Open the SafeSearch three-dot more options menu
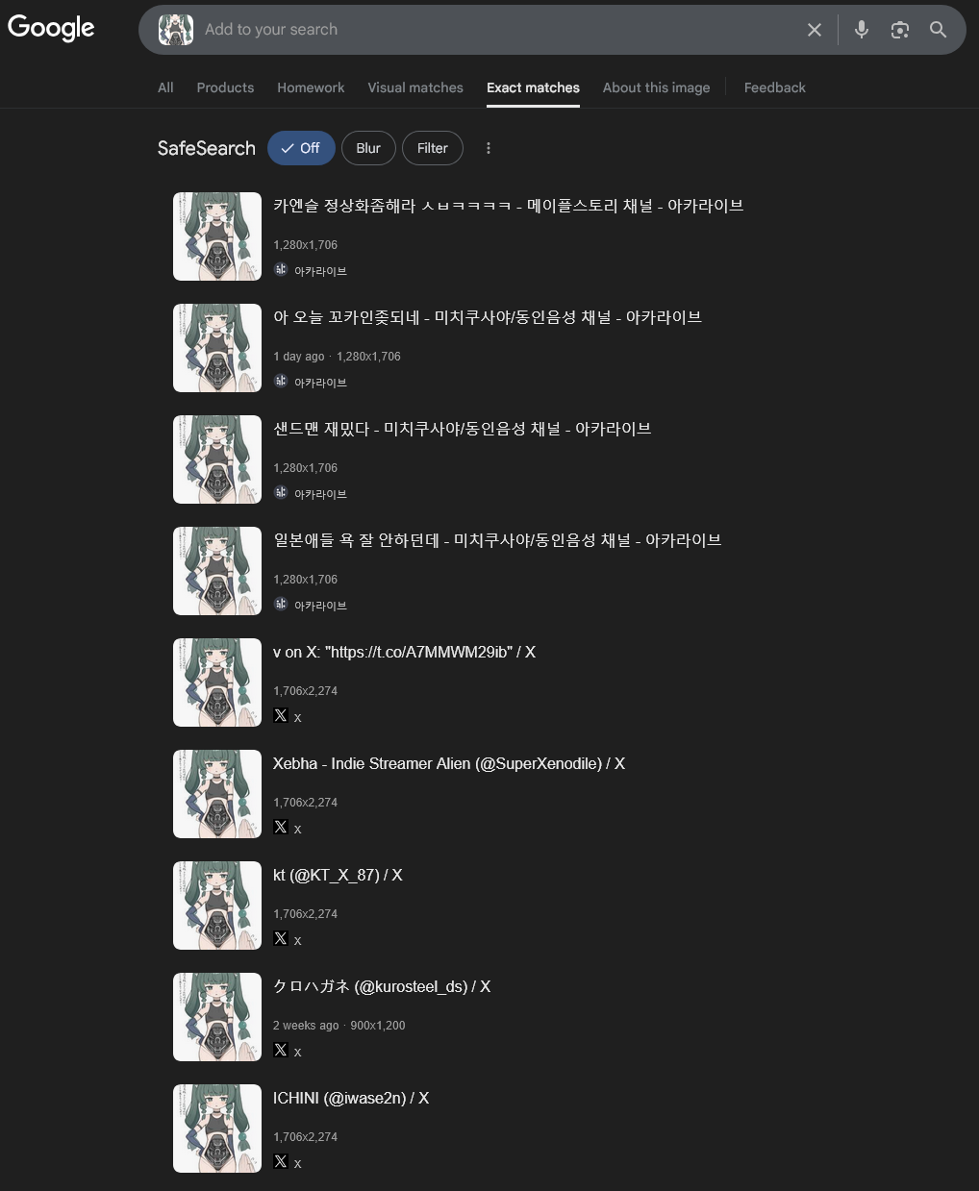979x1191 pixels. pos(489,148)
